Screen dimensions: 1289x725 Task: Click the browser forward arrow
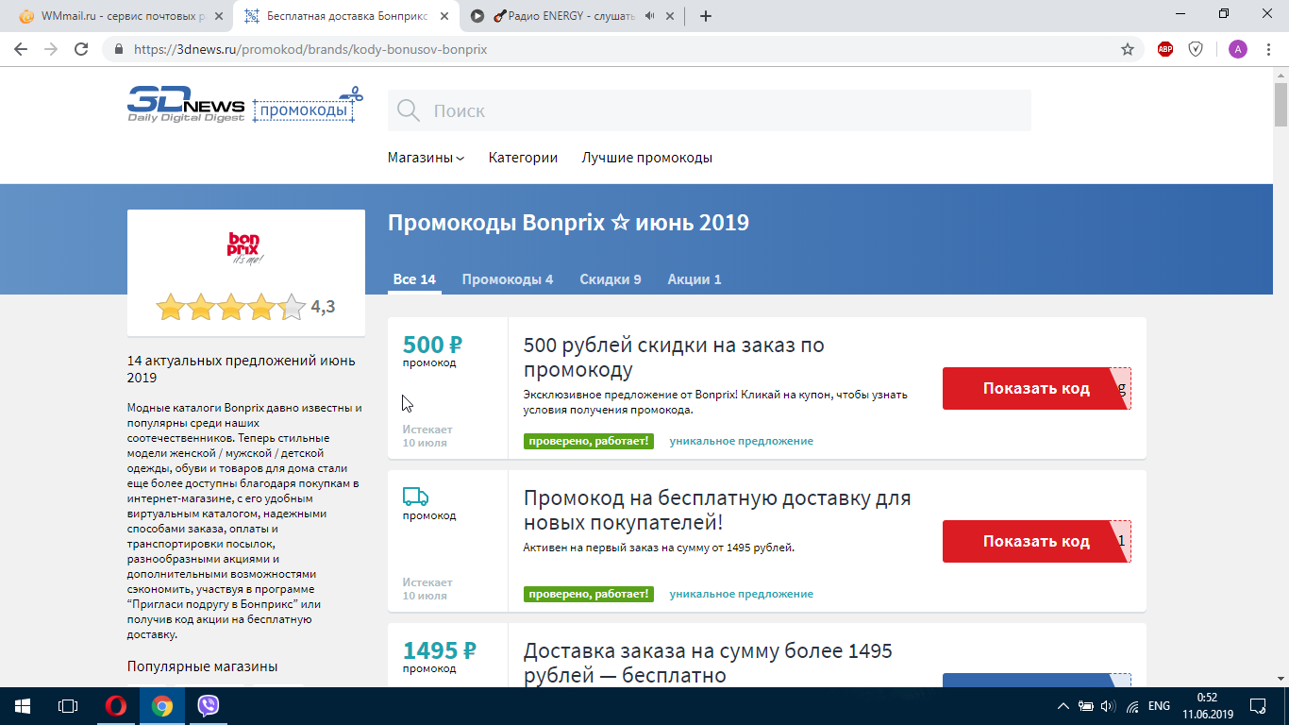click(x=51, y=49)
